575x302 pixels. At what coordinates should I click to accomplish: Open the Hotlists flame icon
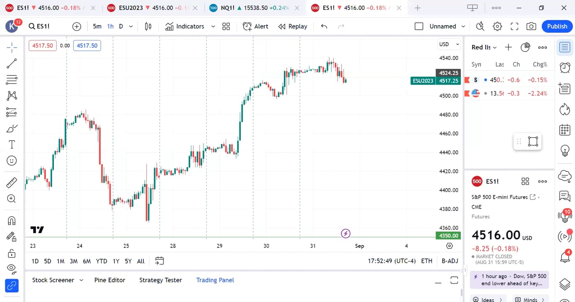565,109
